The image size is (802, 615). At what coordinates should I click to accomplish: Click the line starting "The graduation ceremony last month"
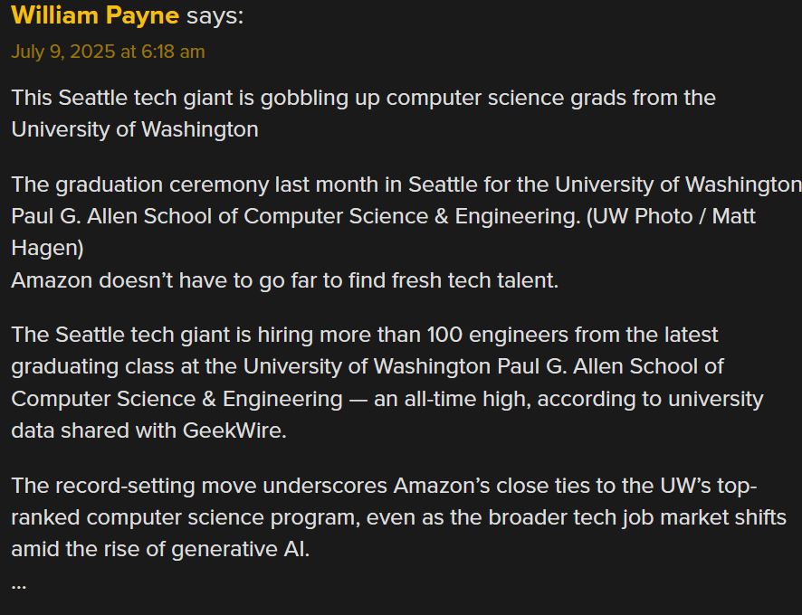click(406, 184)
